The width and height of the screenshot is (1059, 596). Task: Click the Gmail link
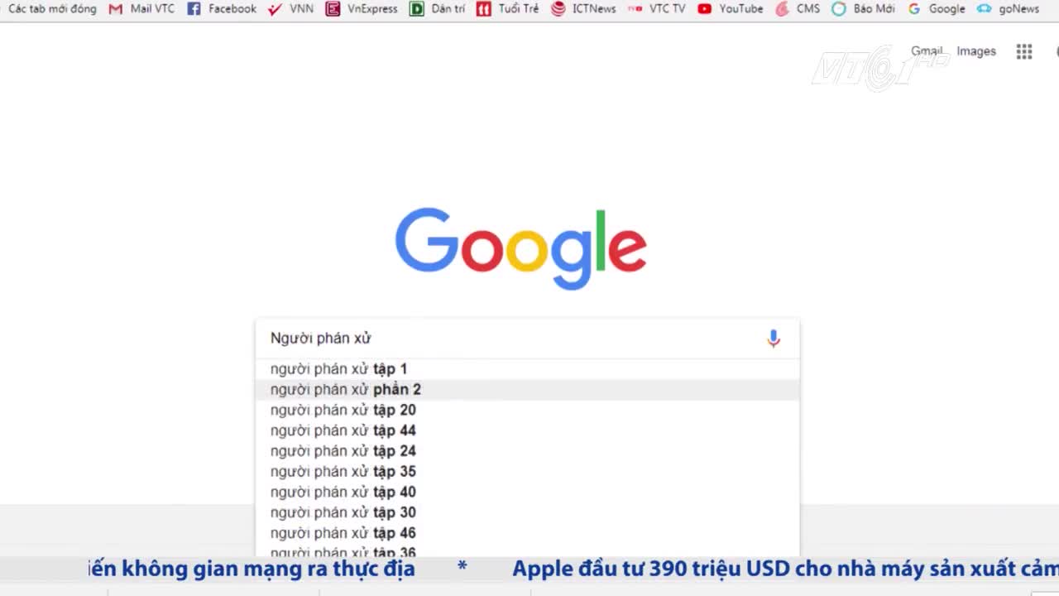coord(927,51)
